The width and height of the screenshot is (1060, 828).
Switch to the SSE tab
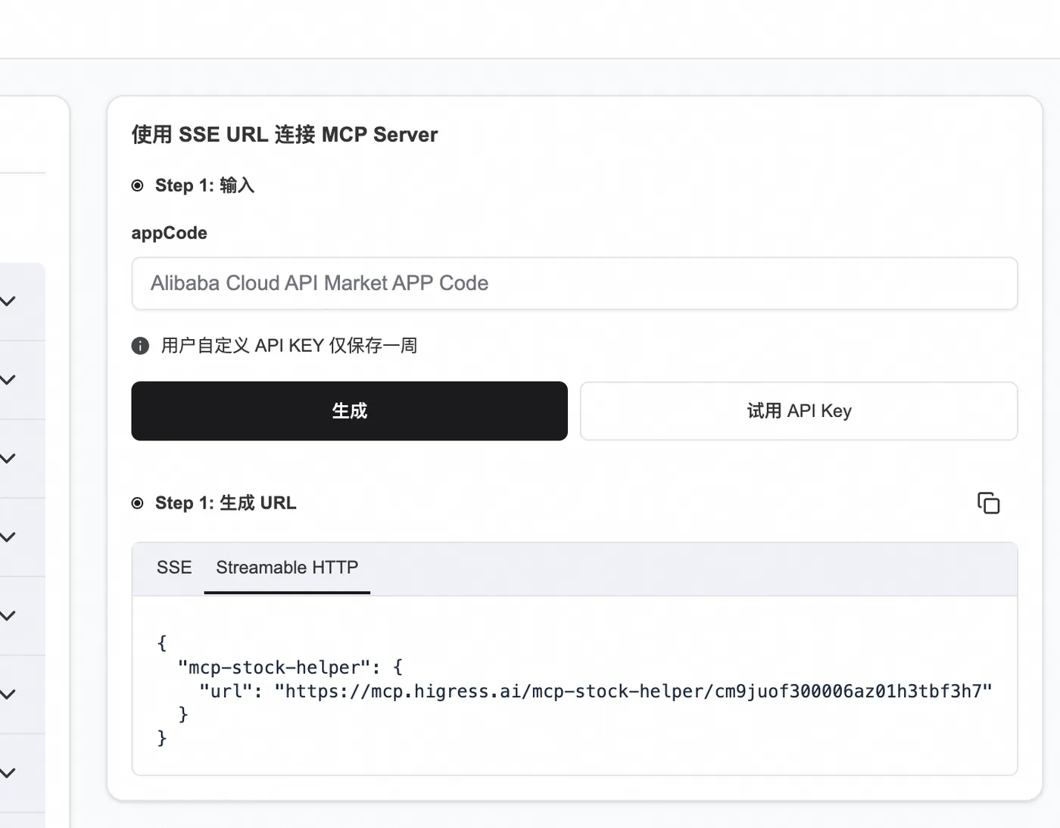tap(174, 568)
